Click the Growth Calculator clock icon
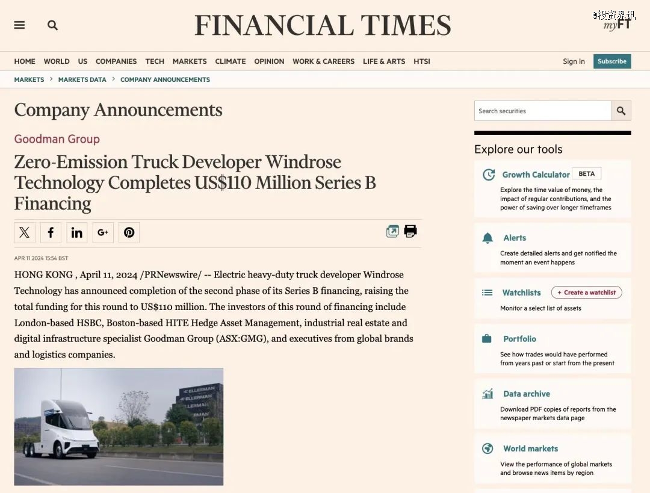The width and height of the screenshot is (650, 493). click(x=489, y=175)
